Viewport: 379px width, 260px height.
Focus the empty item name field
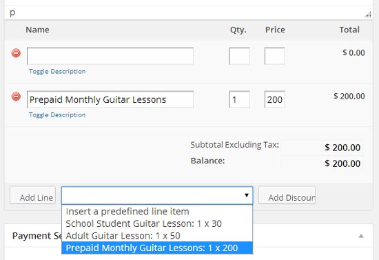(x=110, y=56)
